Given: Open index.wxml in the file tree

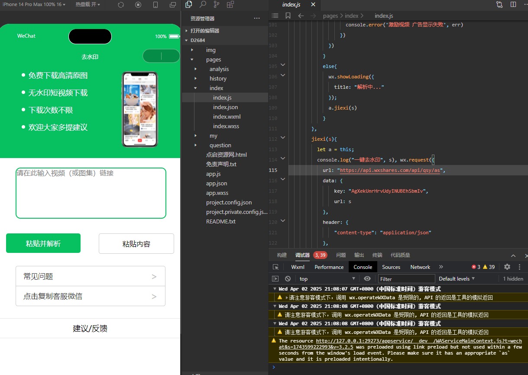Looking at the screenshot, I should pos(227,116).
